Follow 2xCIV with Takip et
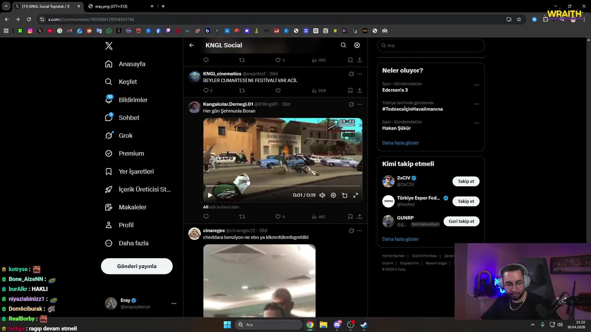This screenshot has height=332, width=591. [x=466, y=181]
